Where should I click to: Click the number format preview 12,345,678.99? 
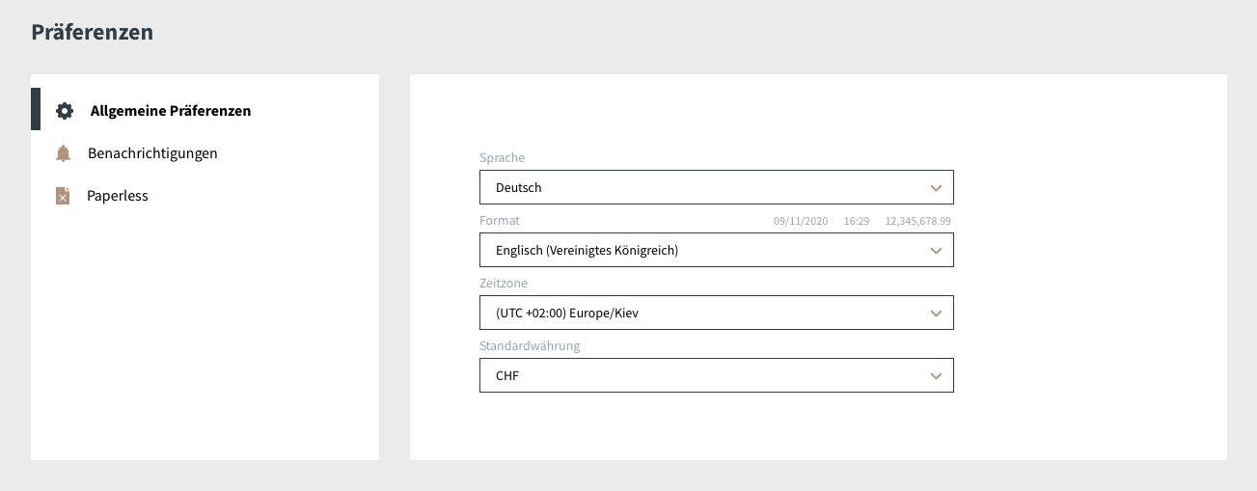pos(918,222)
